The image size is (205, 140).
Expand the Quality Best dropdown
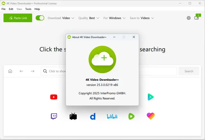tap(89, 18)
